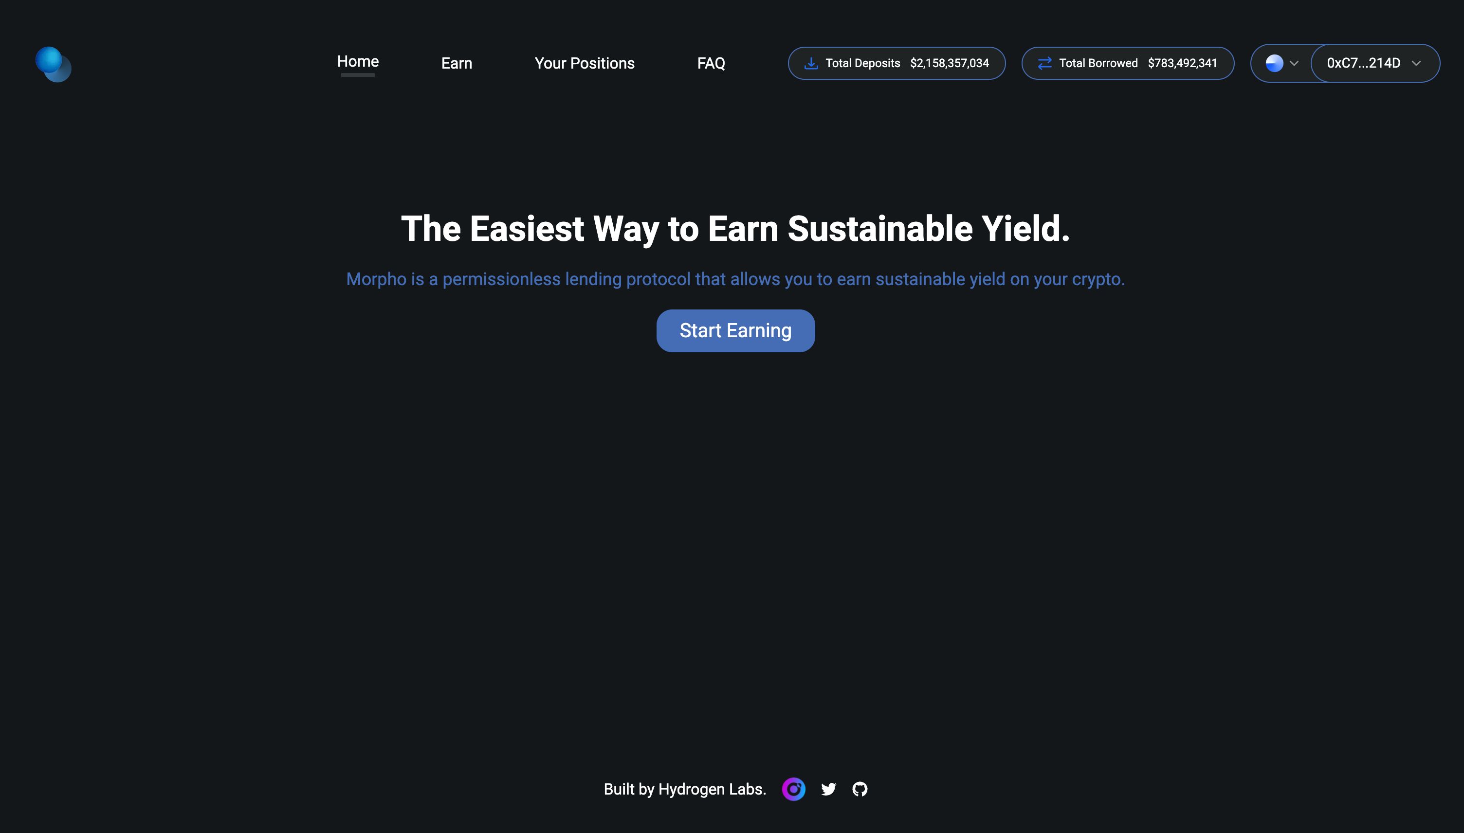Click the Home navigation link

[x=358, y=61]
